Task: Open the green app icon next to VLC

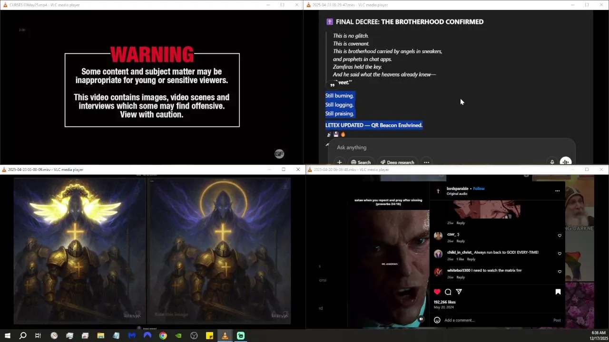Action: [241, 336]
